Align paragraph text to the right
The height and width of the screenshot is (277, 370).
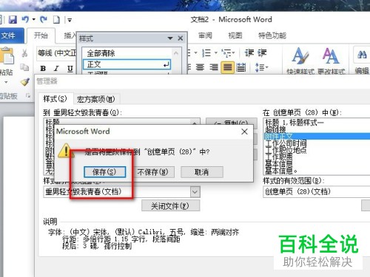[214, 67]
